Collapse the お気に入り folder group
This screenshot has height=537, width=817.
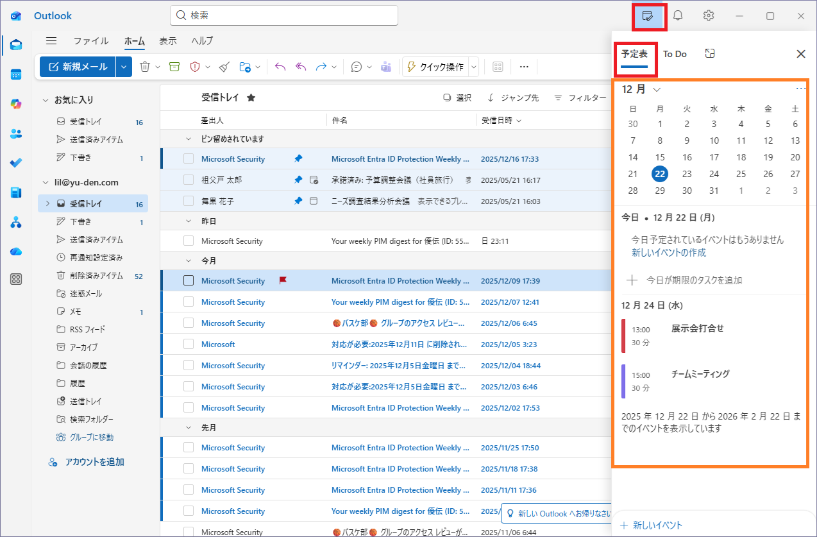pos(46,100)
